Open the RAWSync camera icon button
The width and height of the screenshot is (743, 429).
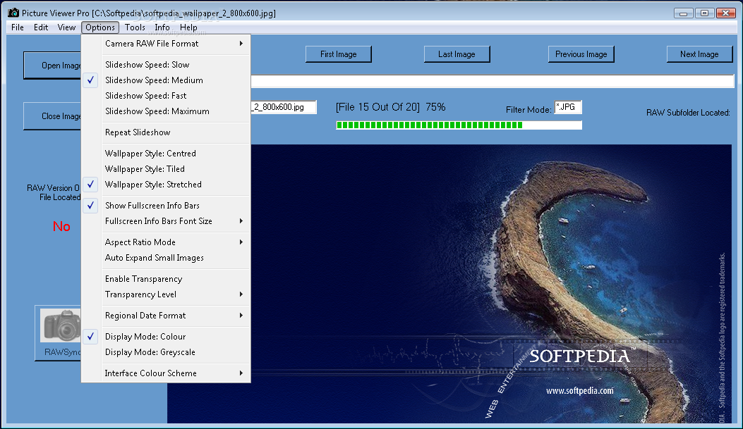tap(58, 333)
